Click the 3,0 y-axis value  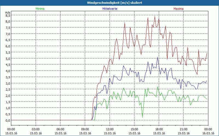coord(8,83)
